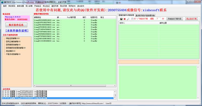The width and height of the screenshot is (202, 106).
Task: Enable the auto download checkbox
Action: (132, 19)
